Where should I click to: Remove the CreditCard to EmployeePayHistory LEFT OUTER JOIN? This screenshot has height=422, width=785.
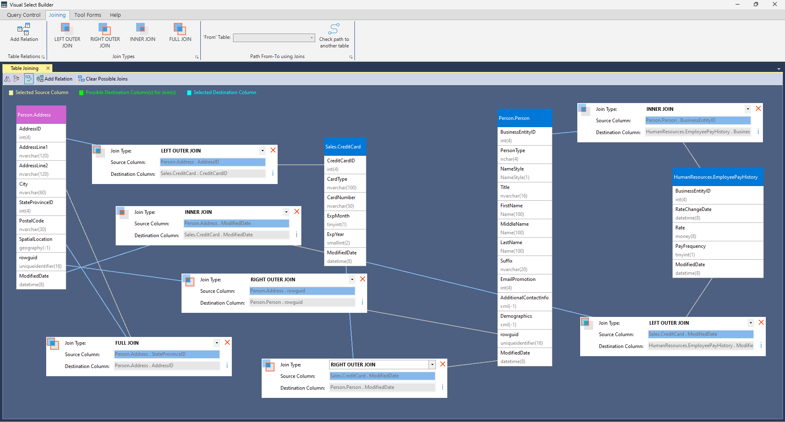coord(761,322)
